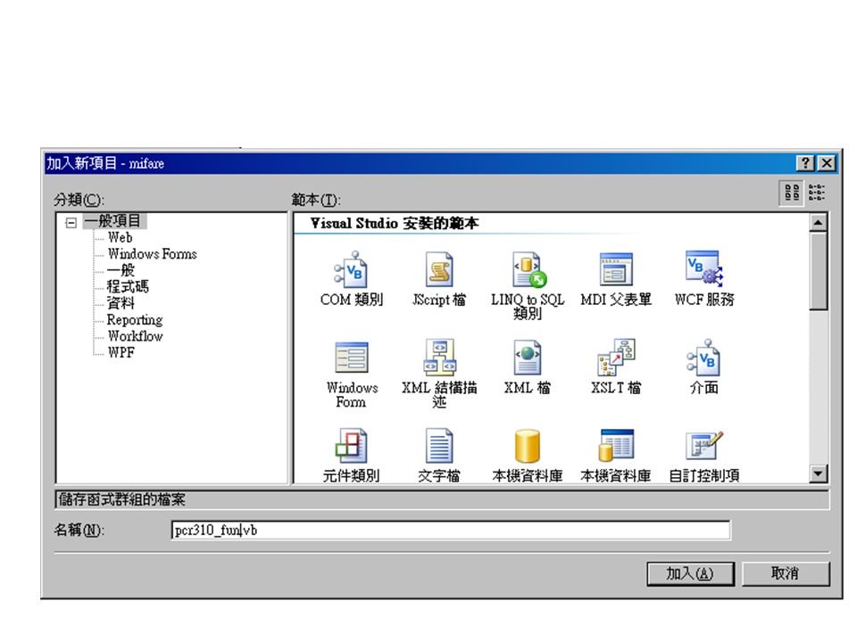Select the 程式碼 category
The height and width of the screenshot is (642, 857).
[128, 286]
